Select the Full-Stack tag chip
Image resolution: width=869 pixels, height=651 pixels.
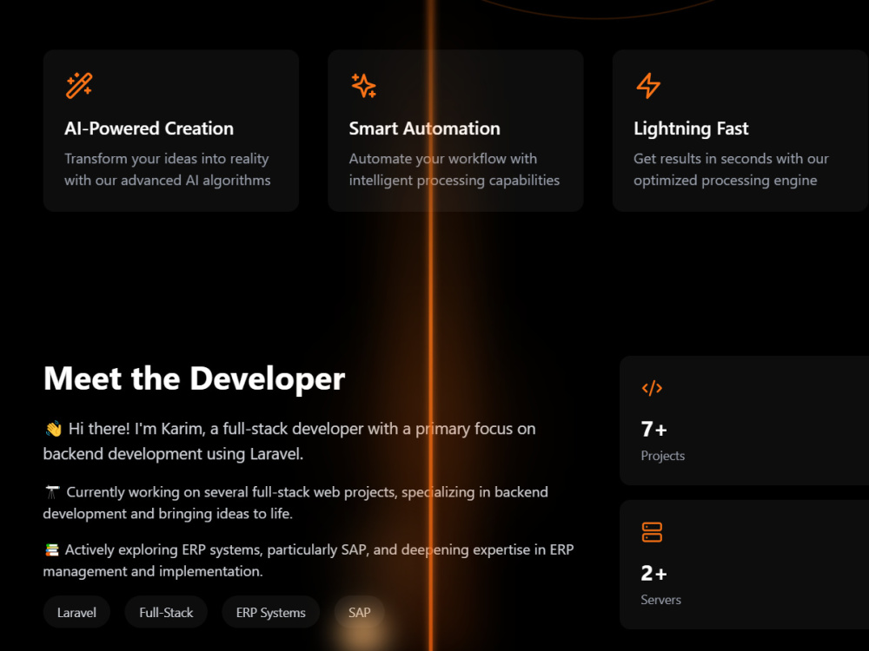click(166, 612)
